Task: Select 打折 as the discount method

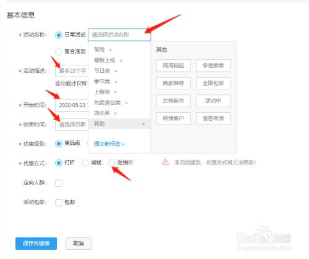Action: 59,163
